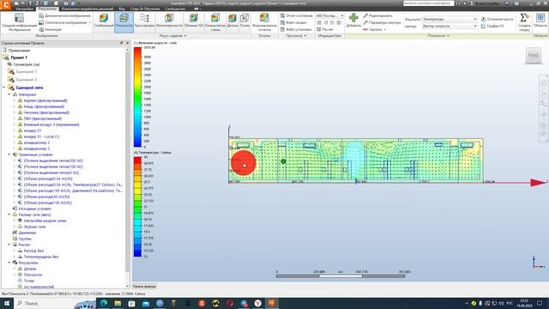Collapse the Расчет node in tree
Screen dimensions: 549x309
coord(9,245)
